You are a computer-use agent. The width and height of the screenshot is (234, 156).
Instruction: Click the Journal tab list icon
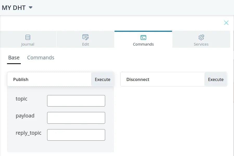pyautogui.click(x=28, y=37)
